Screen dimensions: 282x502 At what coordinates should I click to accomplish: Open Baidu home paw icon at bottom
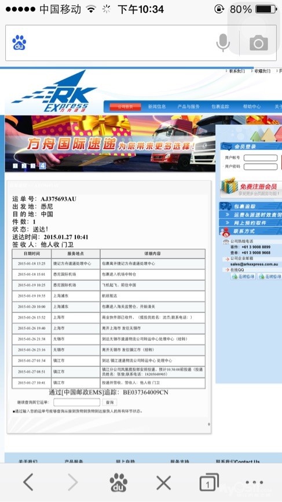click(119, 482)
